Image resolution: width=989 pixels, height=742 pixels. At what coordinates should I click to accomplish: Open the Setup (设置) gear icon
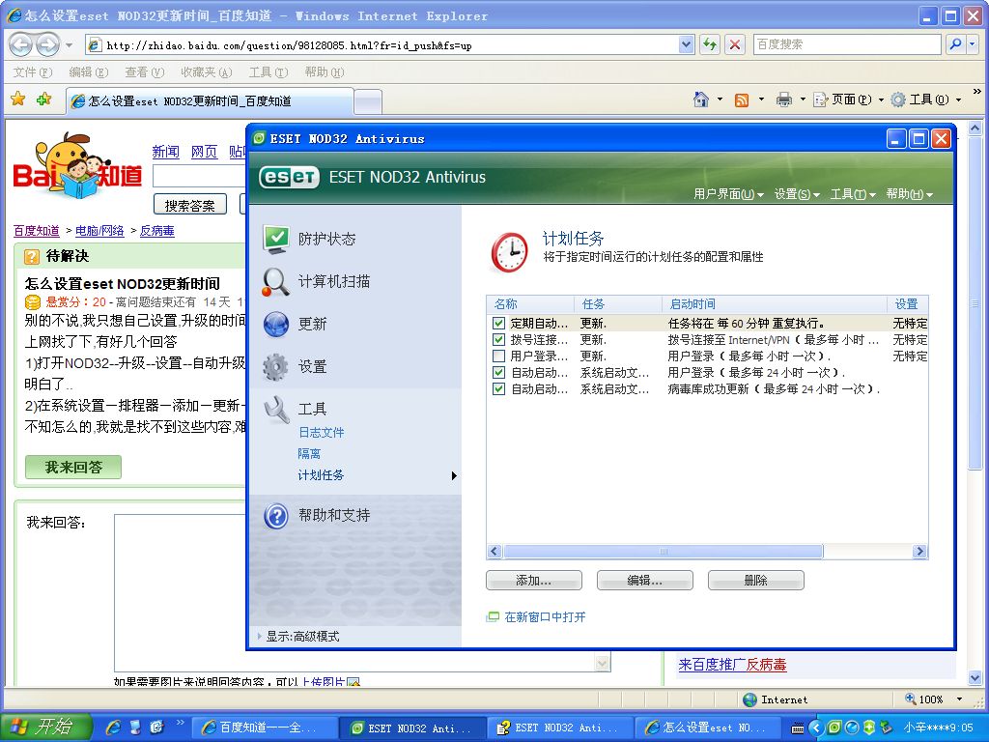point(276,366)
